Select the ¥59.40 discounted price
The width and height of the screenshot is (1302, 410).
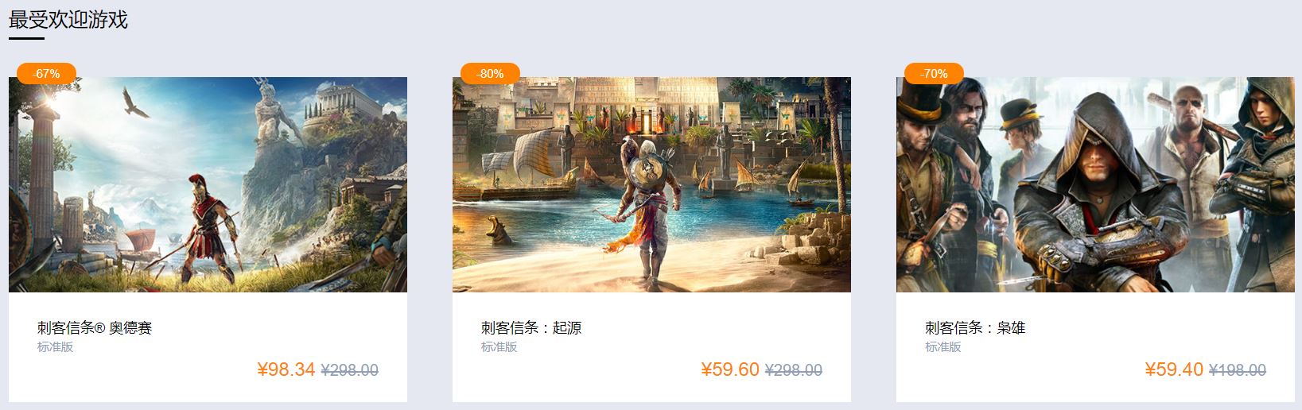click(1174, 369)
